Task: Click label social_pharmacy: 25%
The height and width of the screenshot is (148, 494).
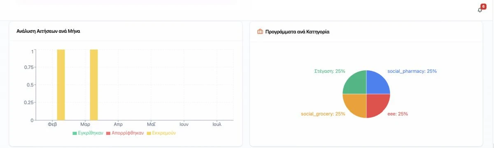Action: pyautogui.click(x=412, y=71)
